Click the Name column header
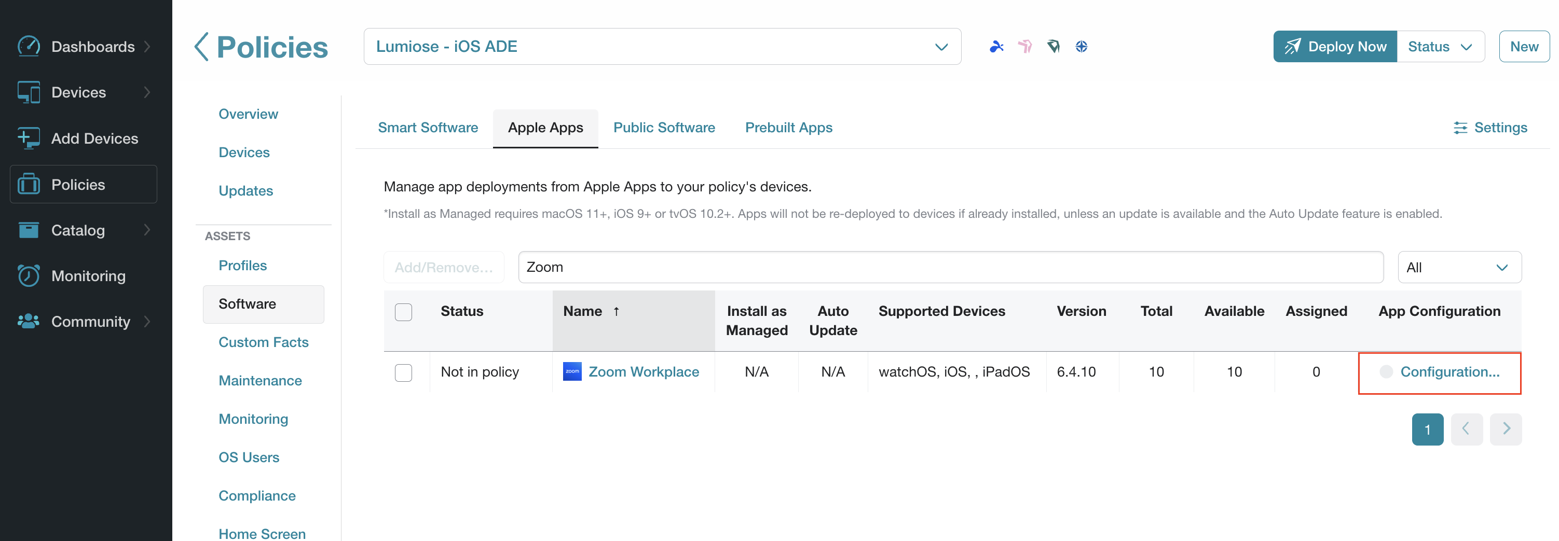 click(633, 320)
